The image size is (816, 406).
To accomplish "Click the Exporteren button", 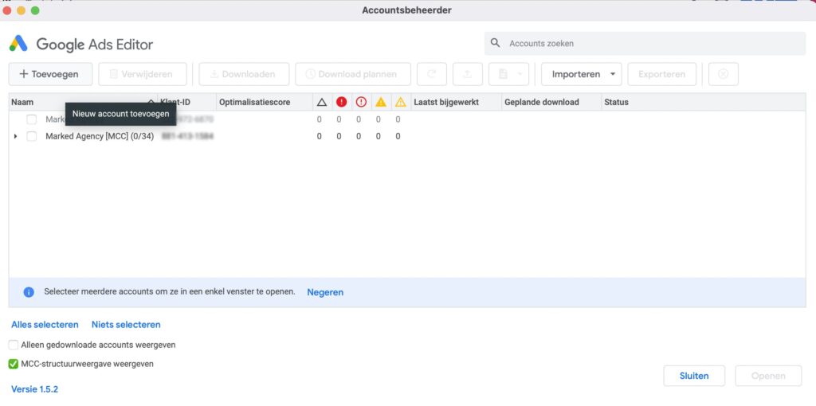I will click(x=662, y=74).
